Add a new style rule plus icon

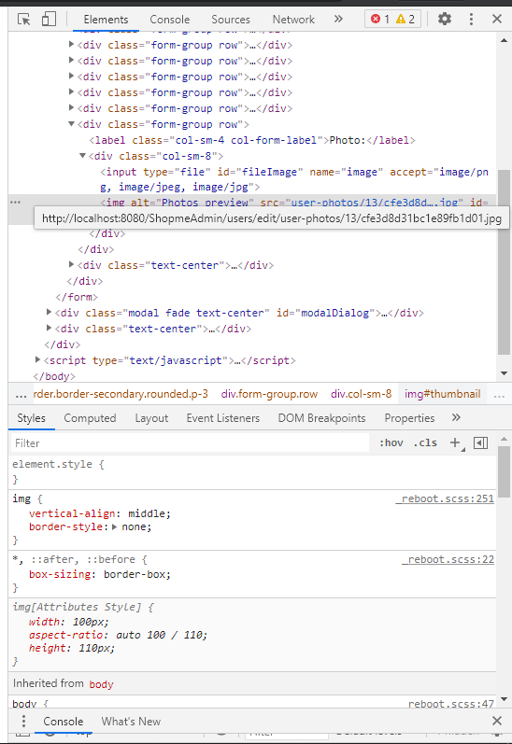coord(455,442)
